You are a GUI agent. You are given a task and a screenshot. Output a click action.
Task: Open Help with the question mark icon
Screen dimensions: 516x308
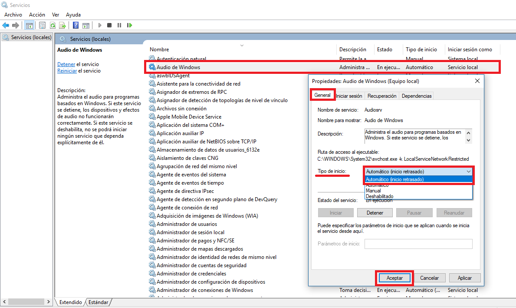(x=76, y=25)
